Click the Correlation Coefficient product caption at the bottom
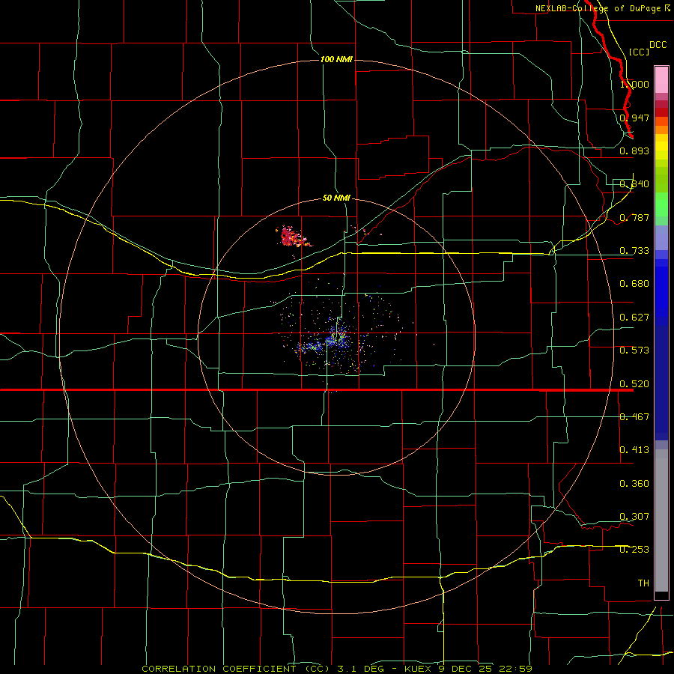 coord(337,669)
